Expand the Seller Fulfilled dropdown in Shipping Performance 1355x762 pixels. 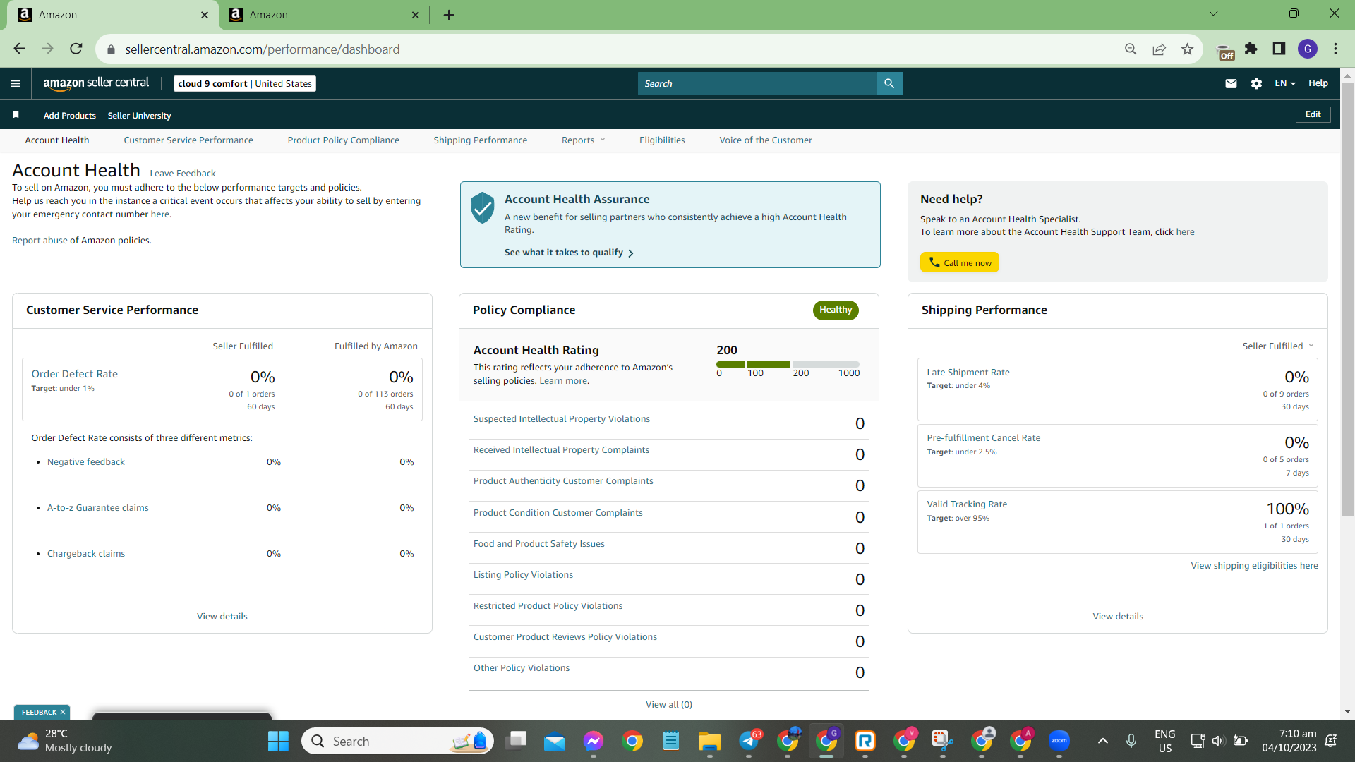point(1278,346)
